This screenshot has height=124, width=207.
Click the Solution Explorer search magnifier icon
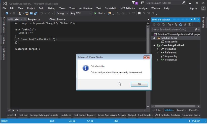coord(196,29)
